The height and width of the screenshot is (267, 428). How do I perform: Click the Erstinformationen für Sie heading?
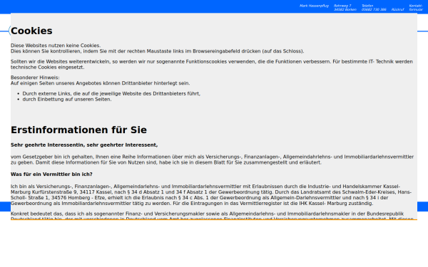[x=78, y=130]
